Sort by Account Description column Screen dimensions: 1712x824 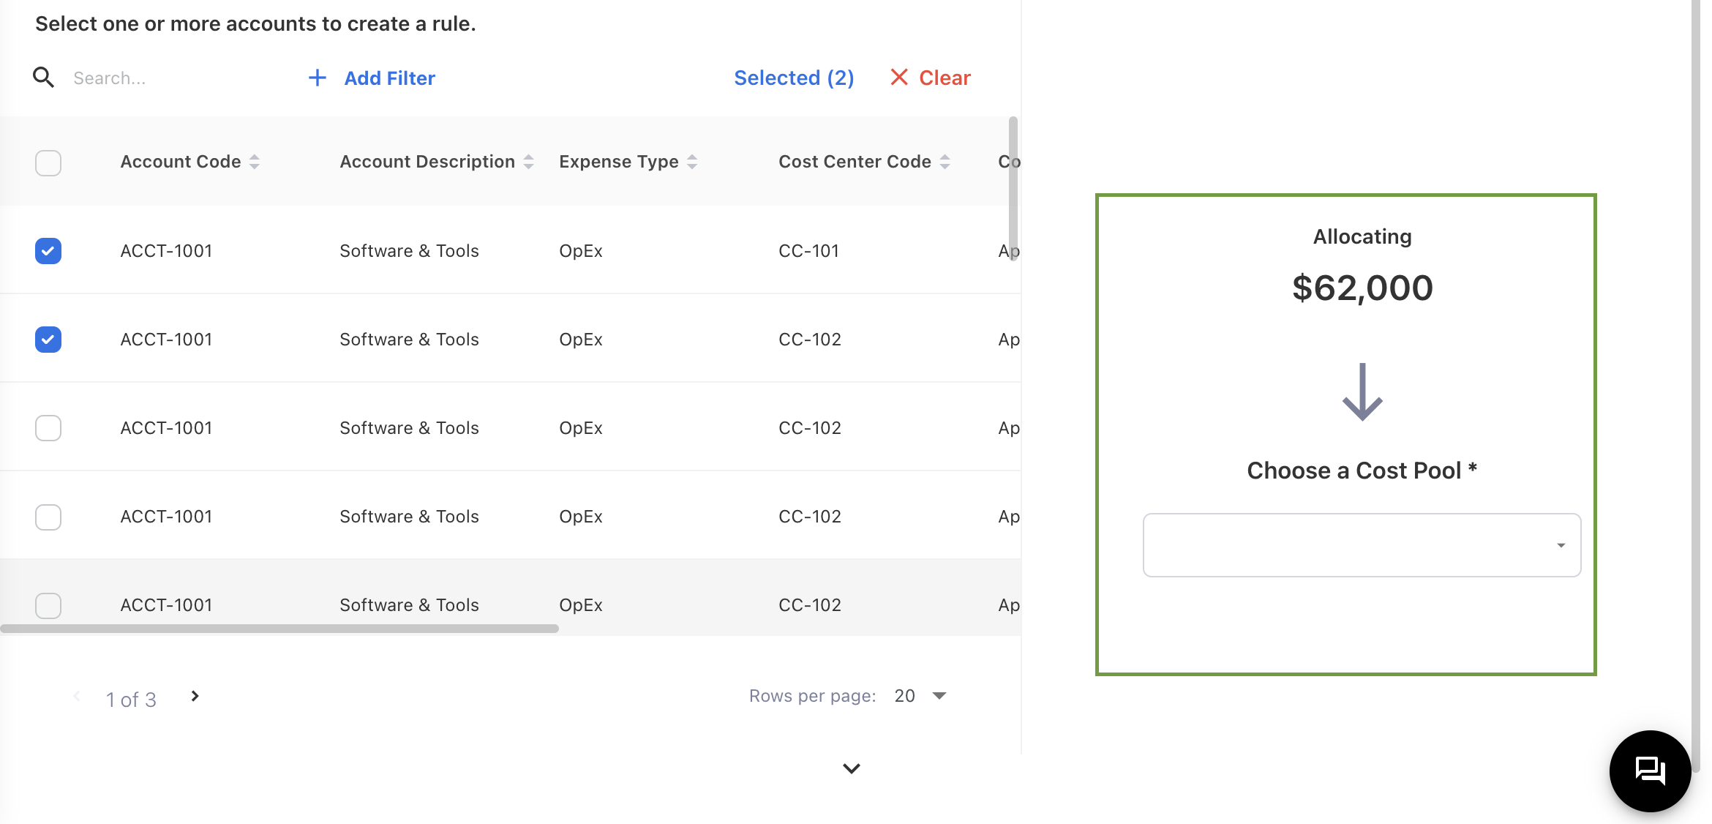[x=528, y=162]
